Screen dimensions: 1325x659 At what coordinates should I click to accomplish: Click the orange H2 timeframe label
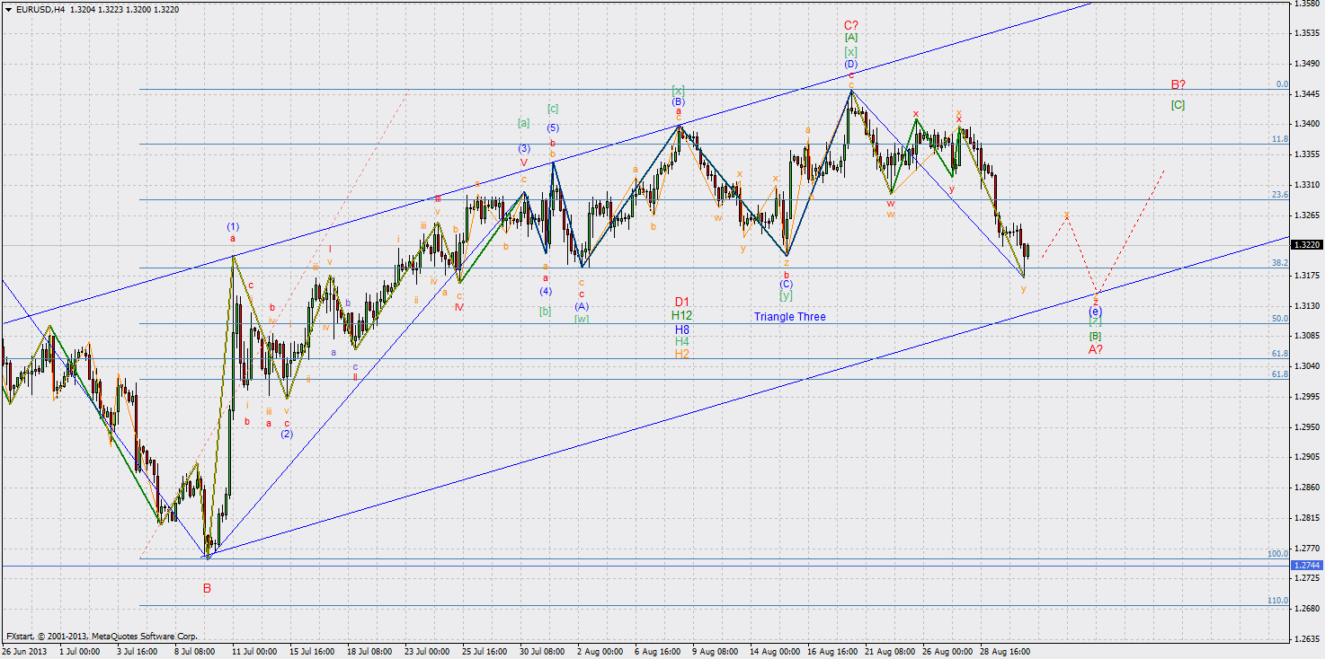(682, 354)
